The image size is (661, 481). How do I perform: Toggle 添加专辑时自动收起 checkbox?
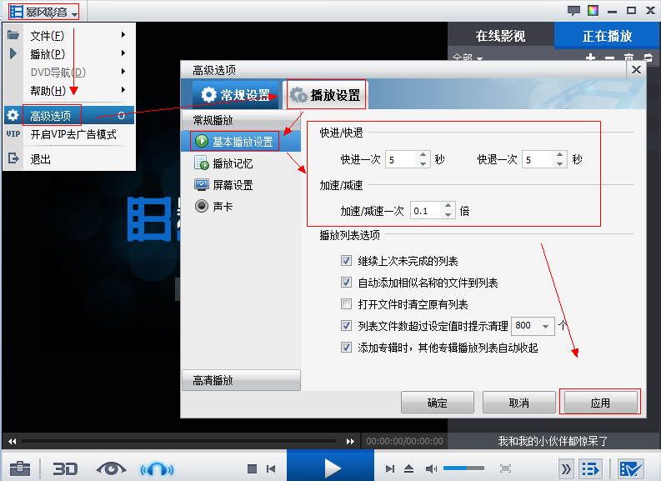(x=346, y=348)
